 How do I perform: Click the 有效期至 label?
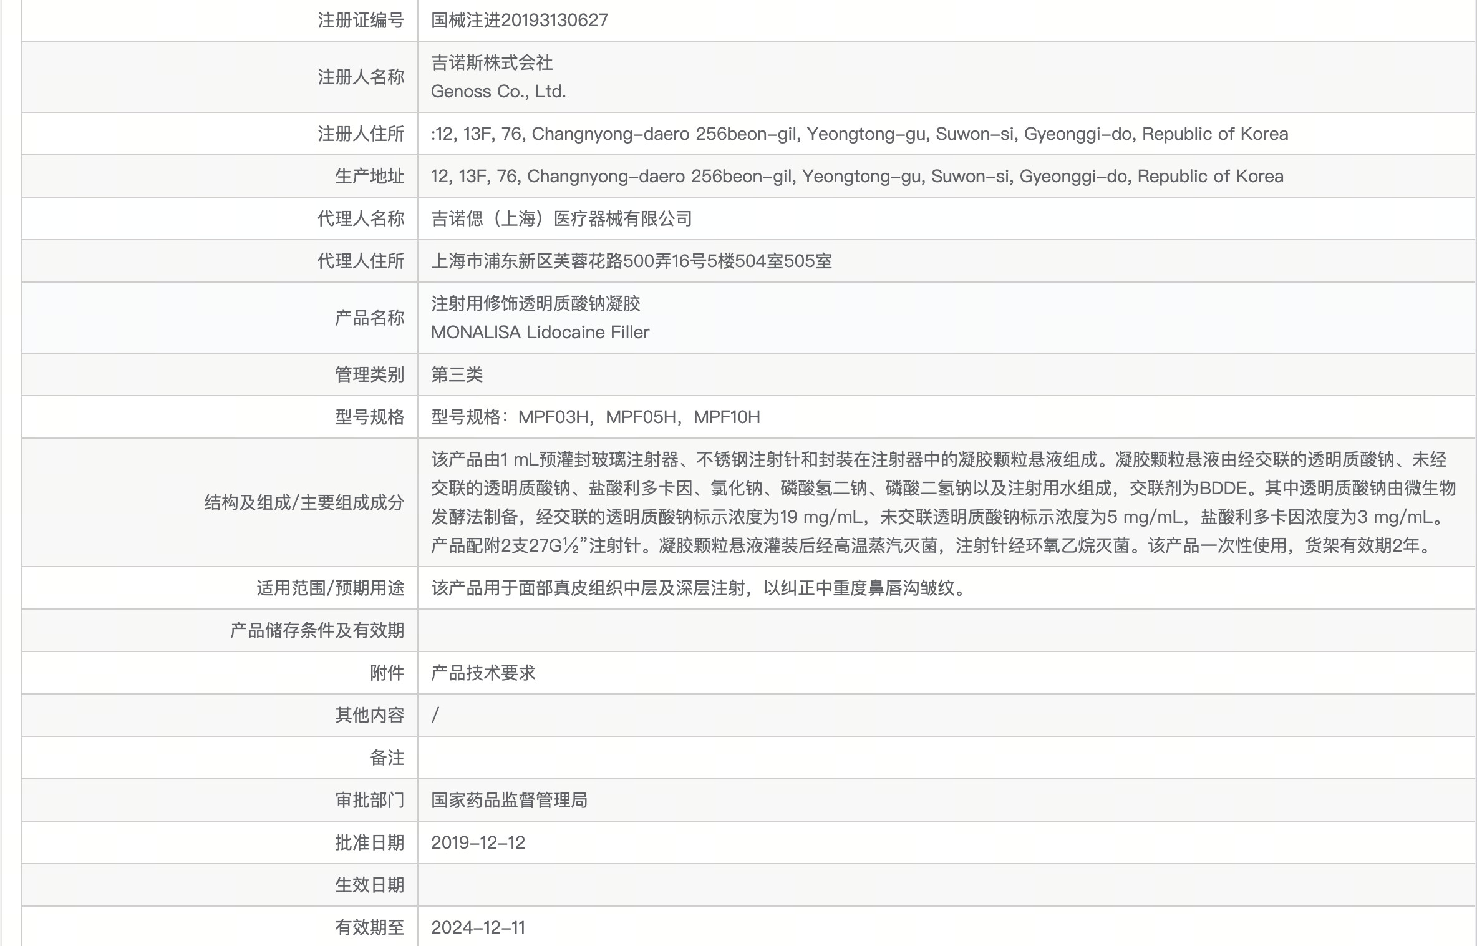(370, 927)
